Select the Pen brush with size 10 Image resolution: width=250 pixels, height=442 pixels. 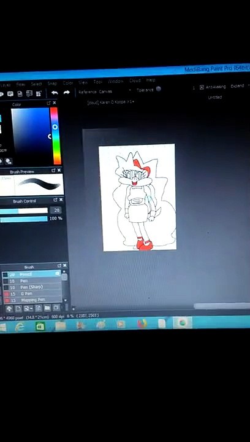point(31,281)
